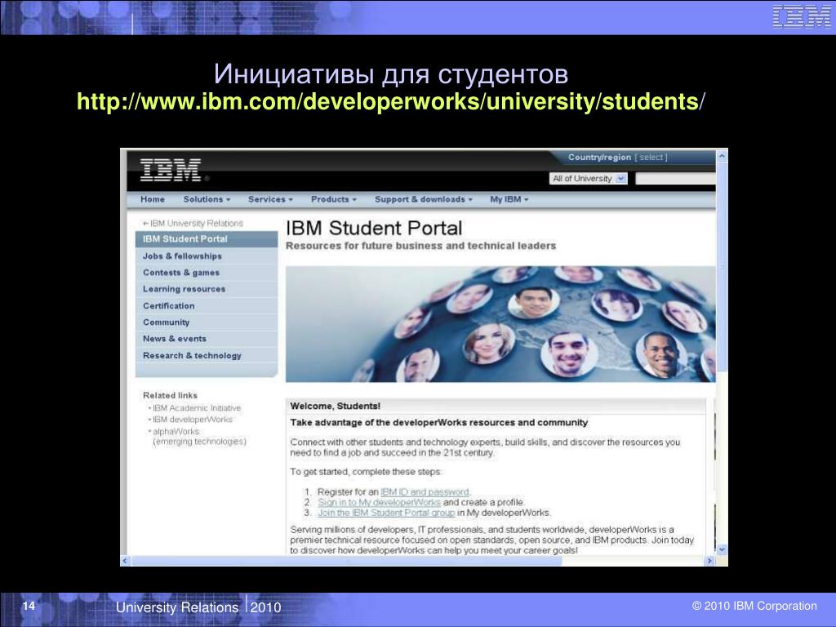Click the horizontal scrollbar right arrow

pos(709,561)
